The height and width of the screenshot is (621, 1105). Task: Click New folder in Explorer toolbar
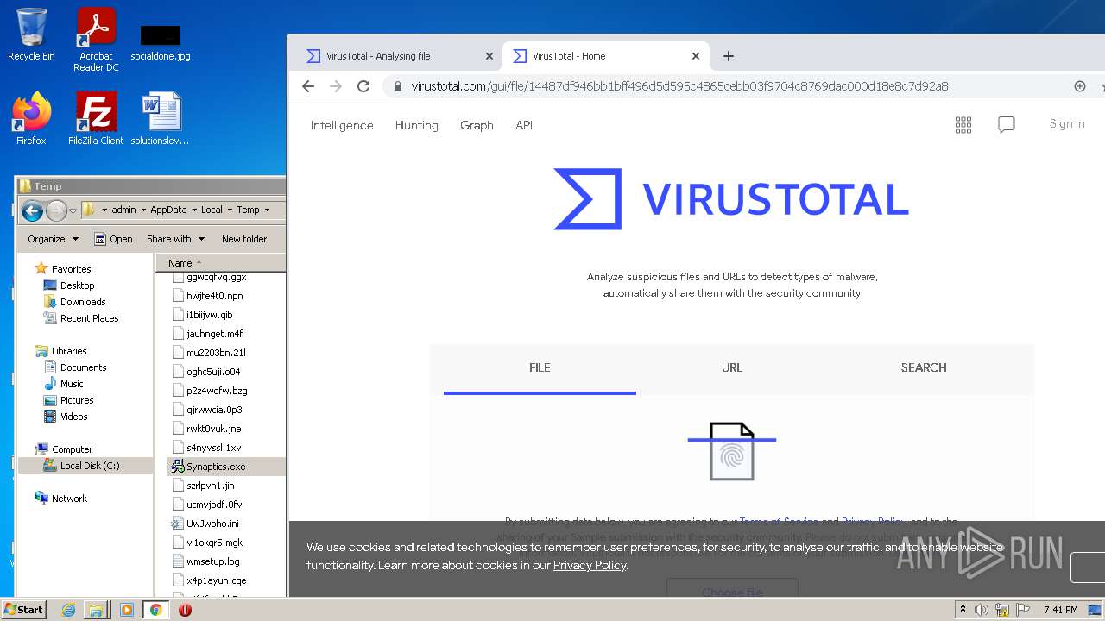coord(244,239)
